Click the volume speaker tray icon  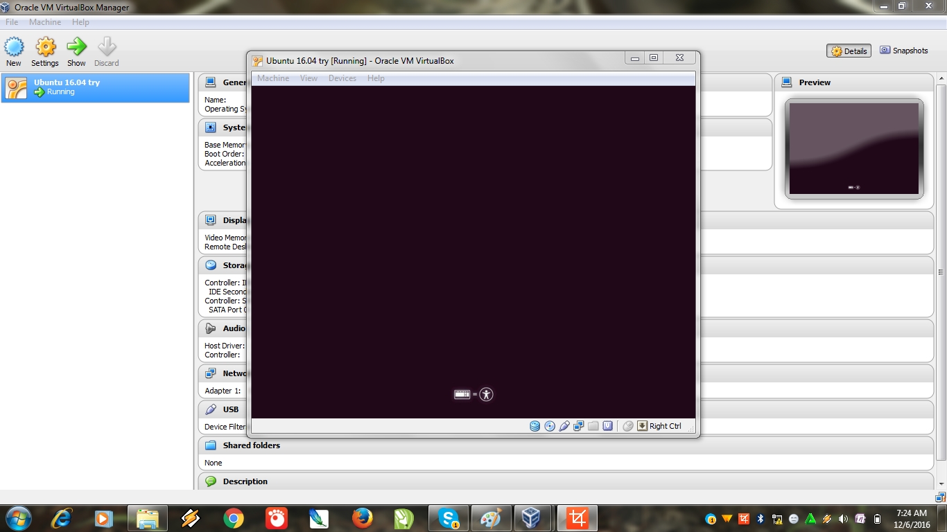(844, 518)
